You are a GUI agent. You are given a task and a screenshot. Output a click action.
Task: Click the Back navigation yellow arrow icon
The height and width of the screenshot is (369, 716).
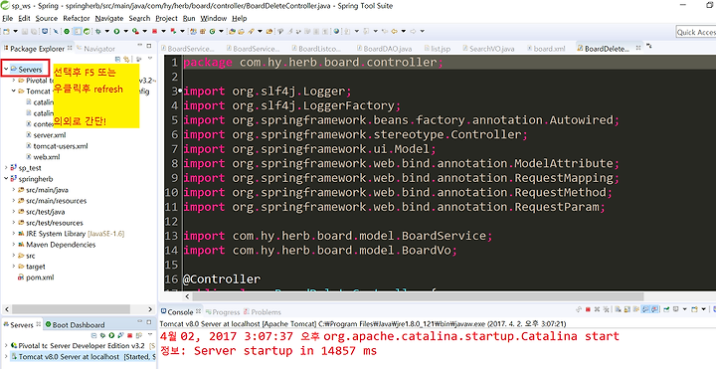point(395,31)
